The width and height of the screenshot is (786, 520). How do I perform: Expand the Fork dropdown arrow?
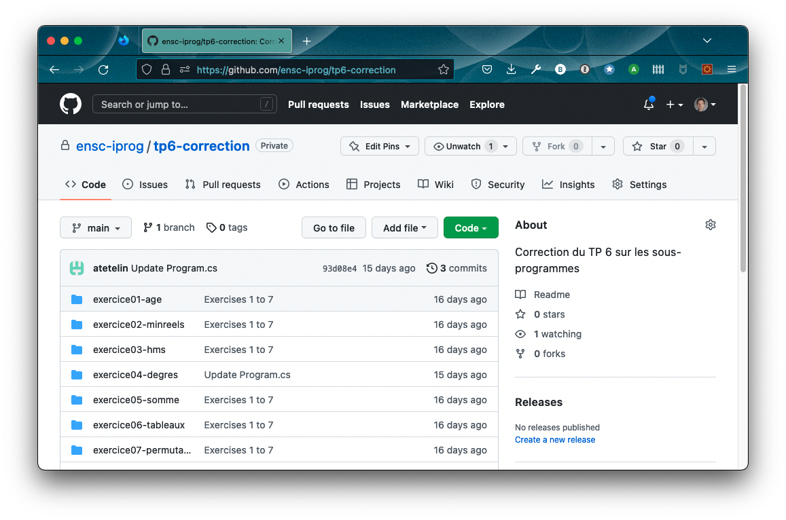(603, 146)
